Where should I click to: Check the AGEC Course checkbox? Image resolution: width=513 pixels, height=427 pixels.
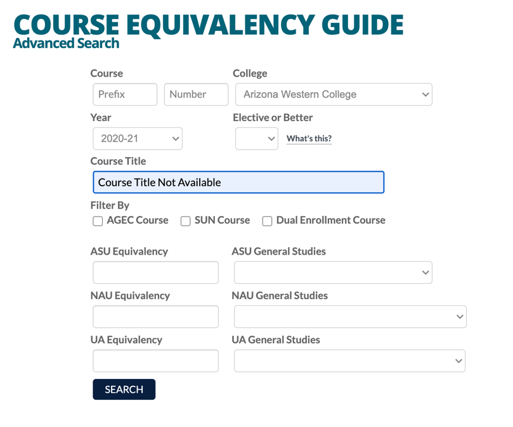coord(98,221)
